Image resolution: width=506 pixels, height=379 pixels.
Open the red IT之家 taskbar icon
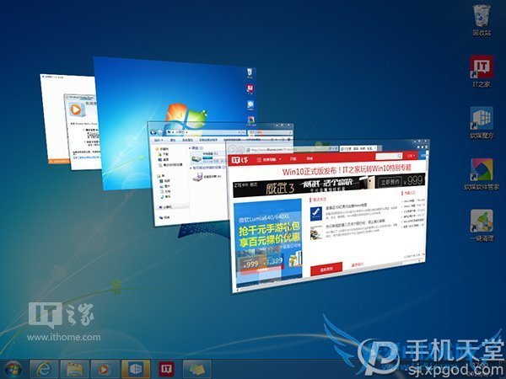pos(166,370)
